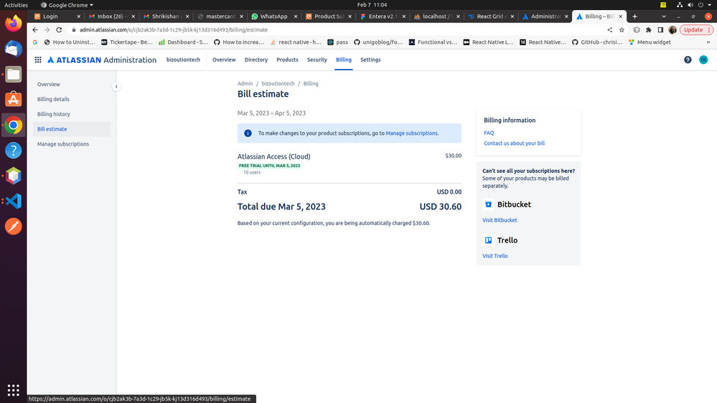Show Applications grid in the dock
Image resolution: width=717 pixels, height=403 pixels.
click(x=13, y=390)
